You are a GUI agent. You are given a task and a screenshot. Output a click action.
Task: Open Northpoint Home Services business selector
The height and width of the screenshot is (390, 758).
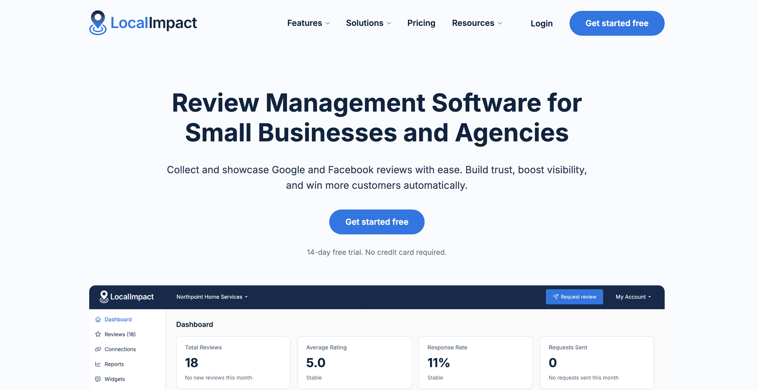pyautogui.click(x=212, y=297)
